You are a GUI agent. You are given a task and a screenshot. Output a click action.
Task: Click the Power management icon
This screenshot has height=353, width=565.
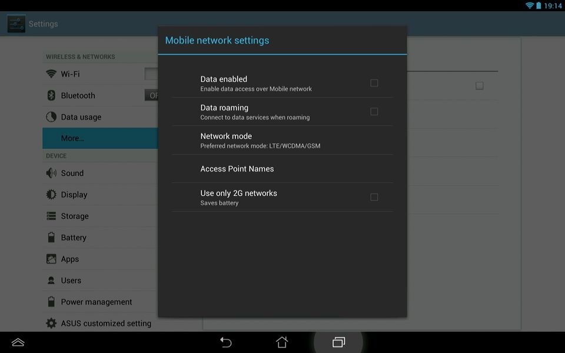[51, 301]
